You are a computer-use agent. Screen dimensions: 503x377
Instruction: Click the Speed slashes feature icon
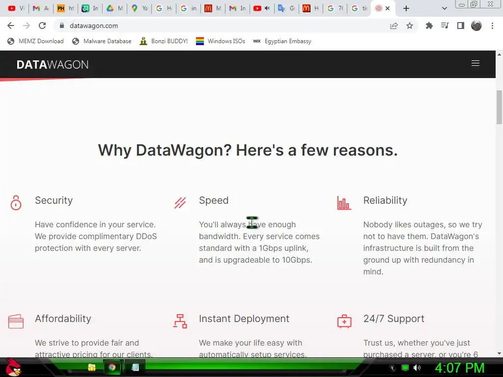point(180,203)
